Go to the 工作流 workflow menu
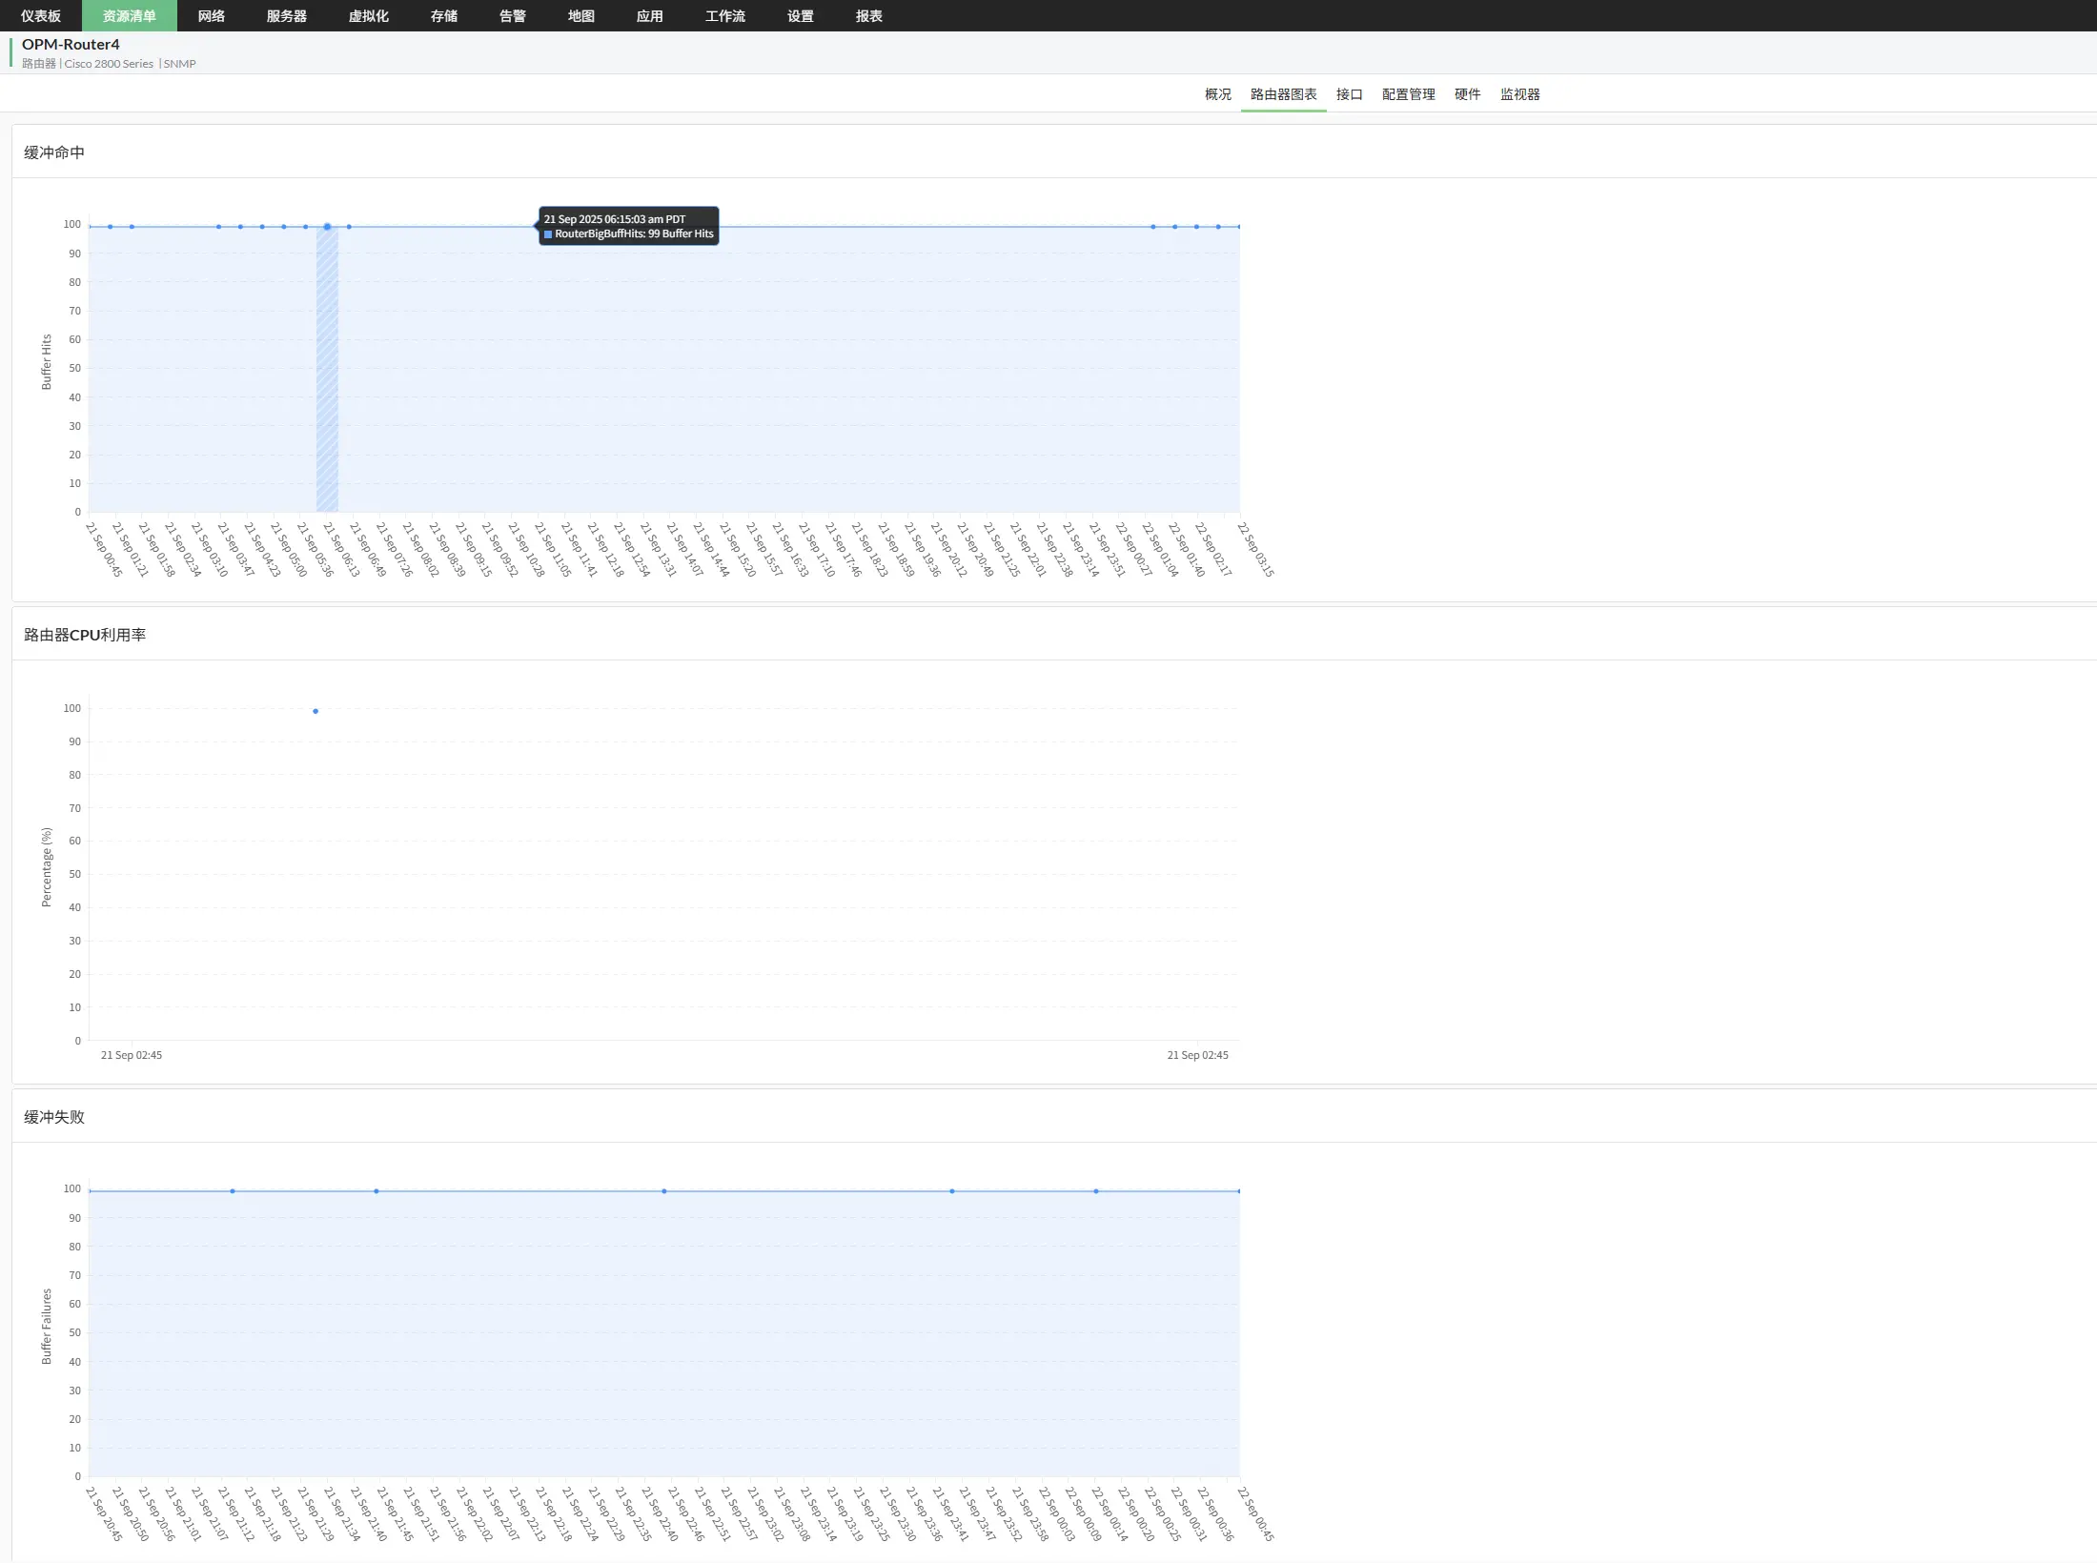This screenshot has width=2097, height=1563. (x=725, y=16)
